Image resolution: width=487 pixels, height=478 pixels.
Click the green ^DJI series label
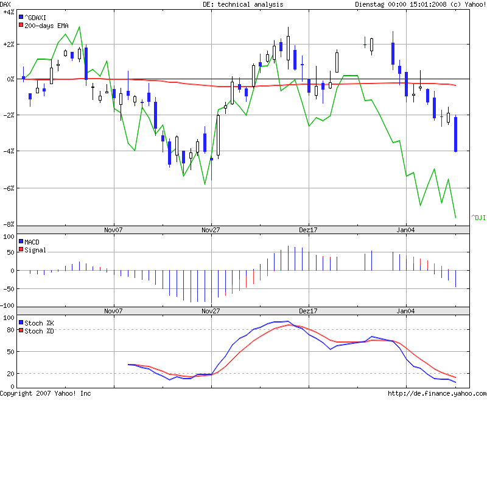point(478,218)
